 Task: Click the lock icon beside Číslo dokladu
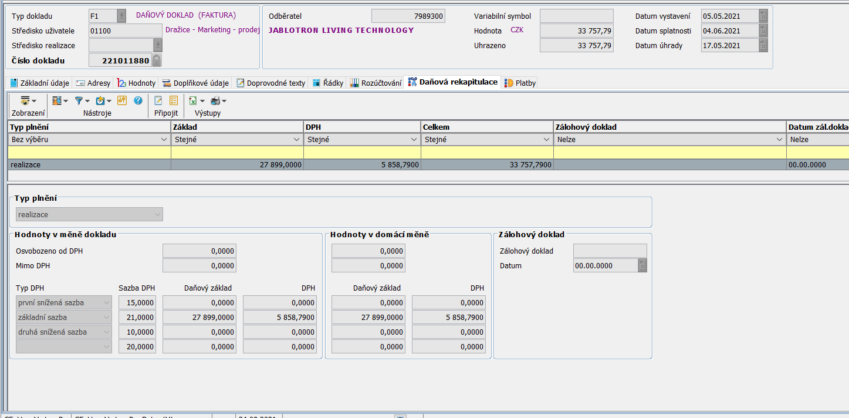pos(157,60)
